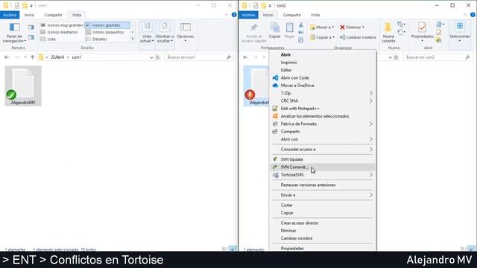This screenshot has width=477, height=268.
Task: Switch to Lista layout
Action: 48,39
